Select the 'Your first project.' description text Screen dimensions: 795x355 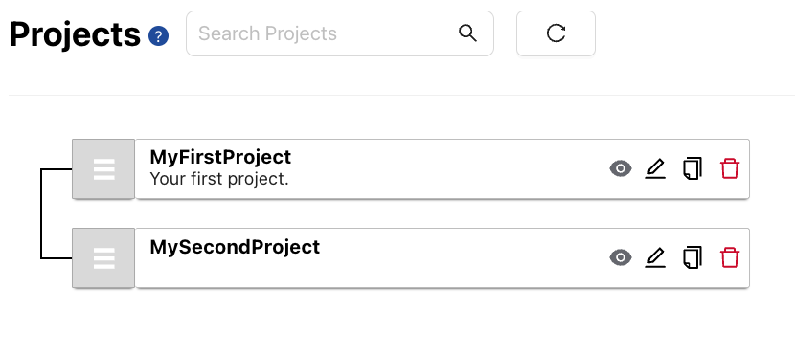coord(219,179)
